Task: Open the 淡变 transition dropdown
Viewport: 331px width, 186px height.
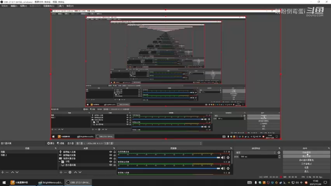Action: [x=256, y=153]
